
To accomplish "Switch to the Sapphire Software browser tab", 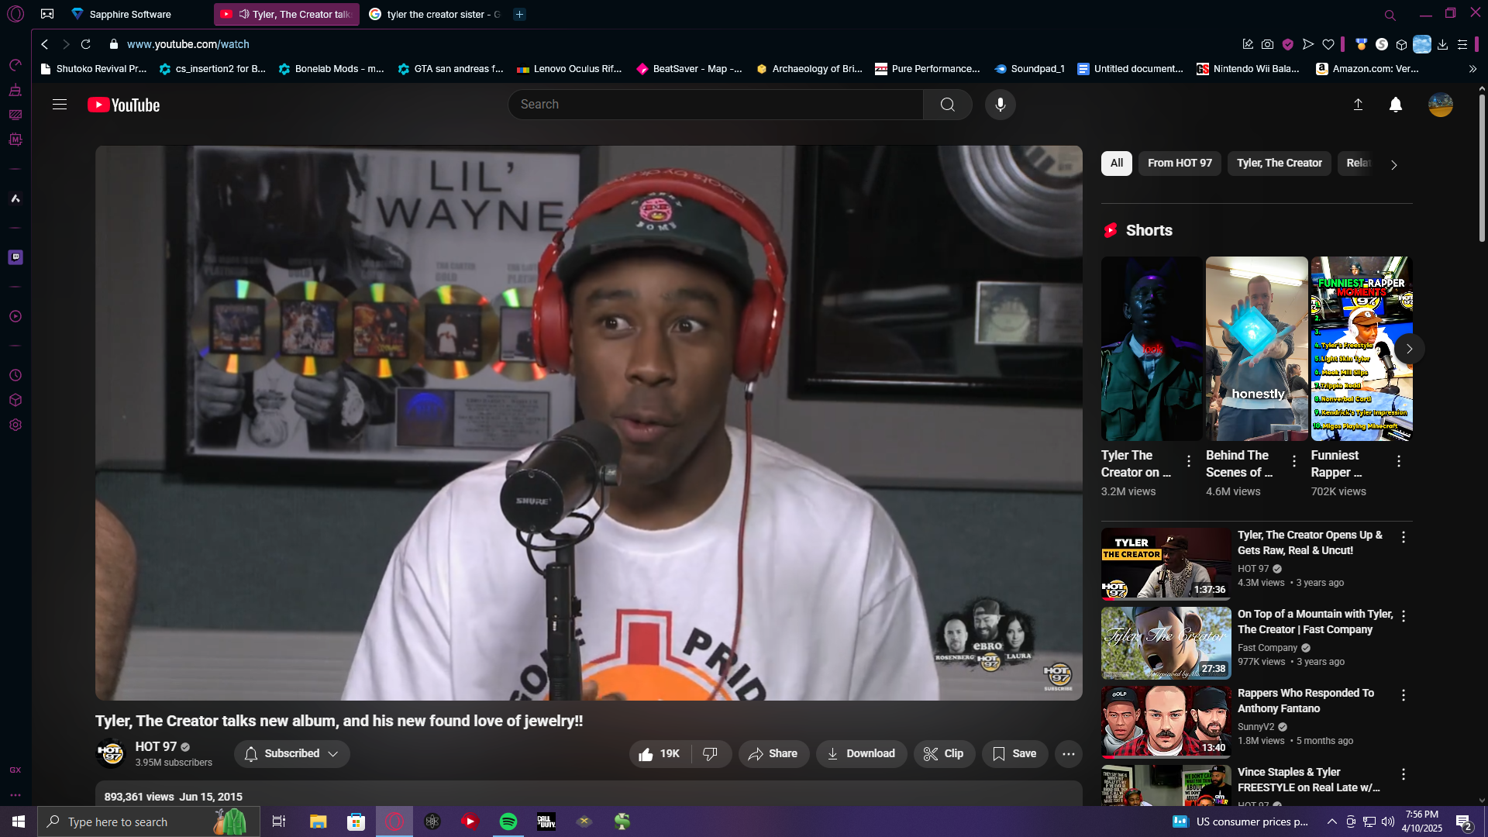I will pos(130,14).
